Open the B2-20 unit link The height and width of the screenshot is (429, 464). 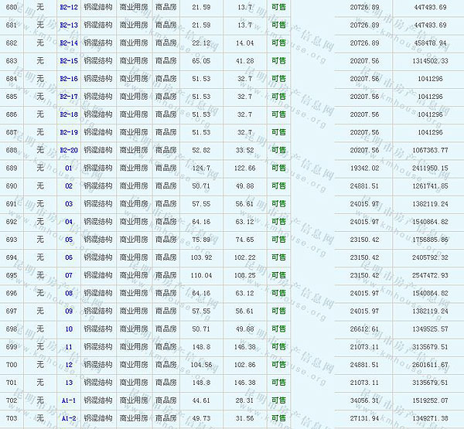(x=69, y=150)
